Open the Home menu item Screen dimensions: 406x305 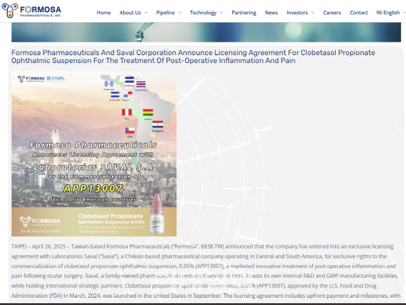tap(104, 13)
